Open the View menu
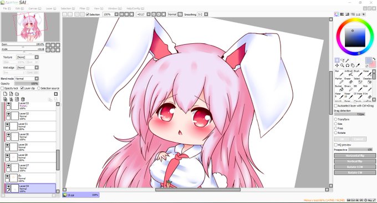This screenshot has width=377, height=203. [98, 8]
